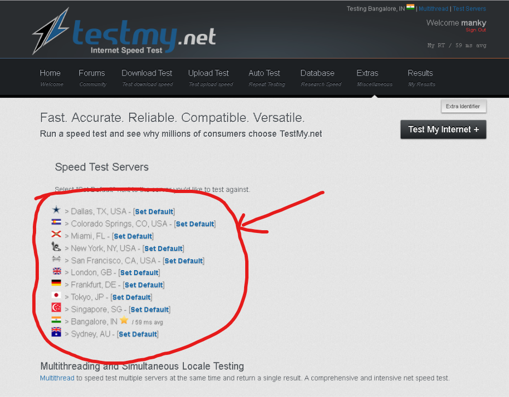Open the Upload Test menu item
Screen dimensions: 509x397
[x=209, y=73]
